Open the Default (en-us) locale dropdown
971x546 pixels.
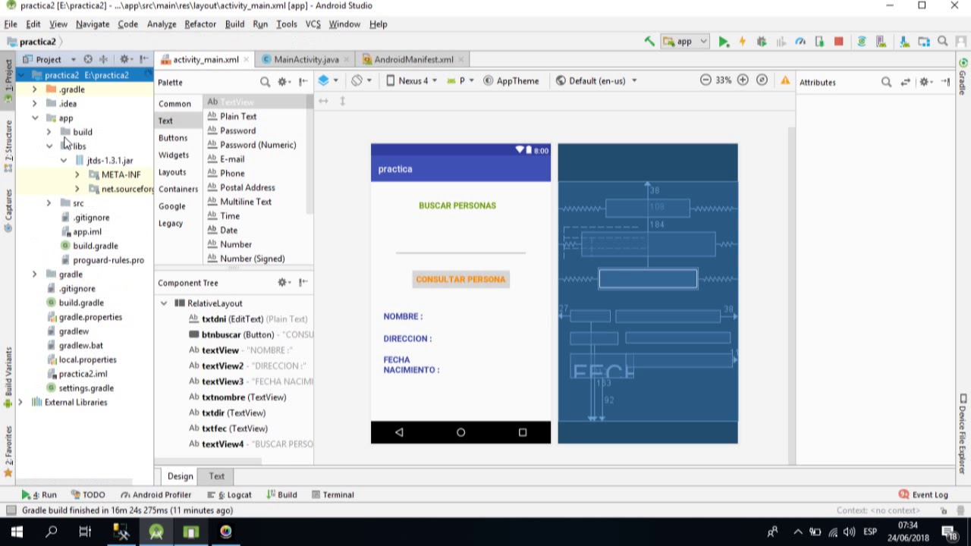(x=596, y=80)
